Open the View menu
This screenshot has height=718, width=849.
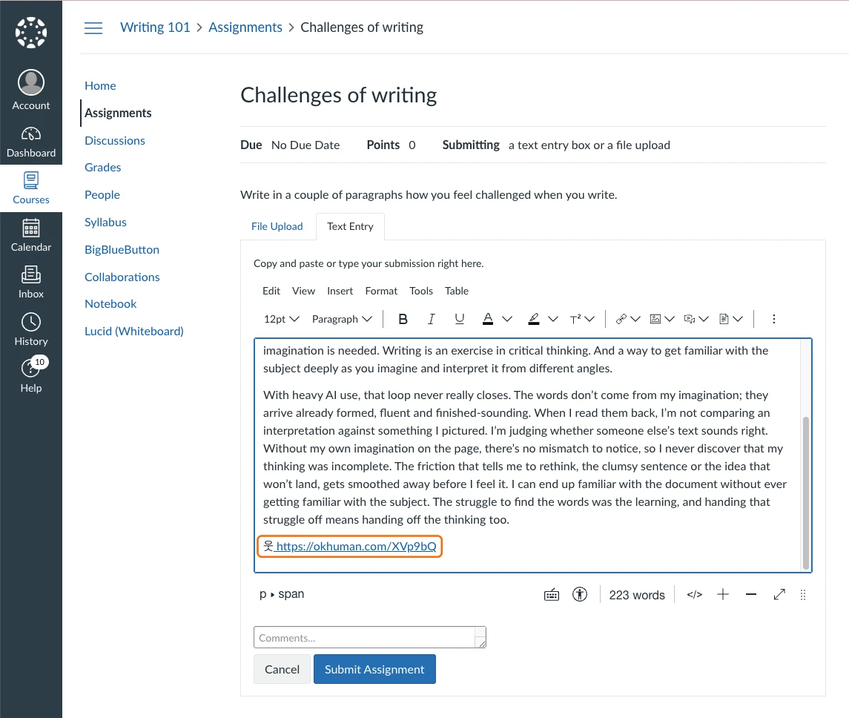(303, 291)
